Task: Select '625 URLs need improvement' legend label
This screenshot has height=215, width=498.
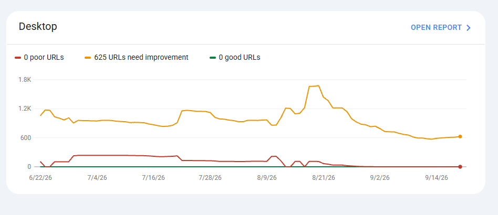Action: [x=141, y=58]
